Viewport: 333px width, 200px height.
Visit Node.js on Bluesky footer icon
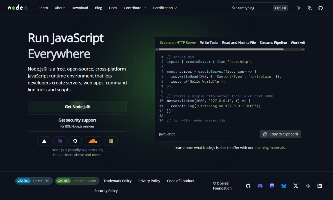click(x=284, y=186)
